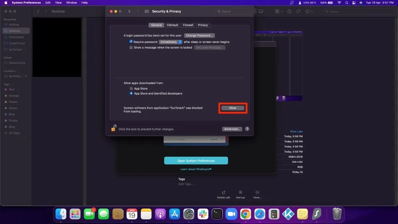Open Surfshark app in dock
Screen dimensions: 398x224
point(317,214)
